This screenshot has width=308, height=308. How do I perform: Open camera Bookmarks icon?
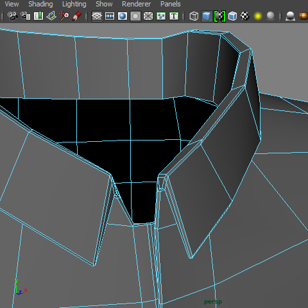pyautogui.click(x=38, y=16)
